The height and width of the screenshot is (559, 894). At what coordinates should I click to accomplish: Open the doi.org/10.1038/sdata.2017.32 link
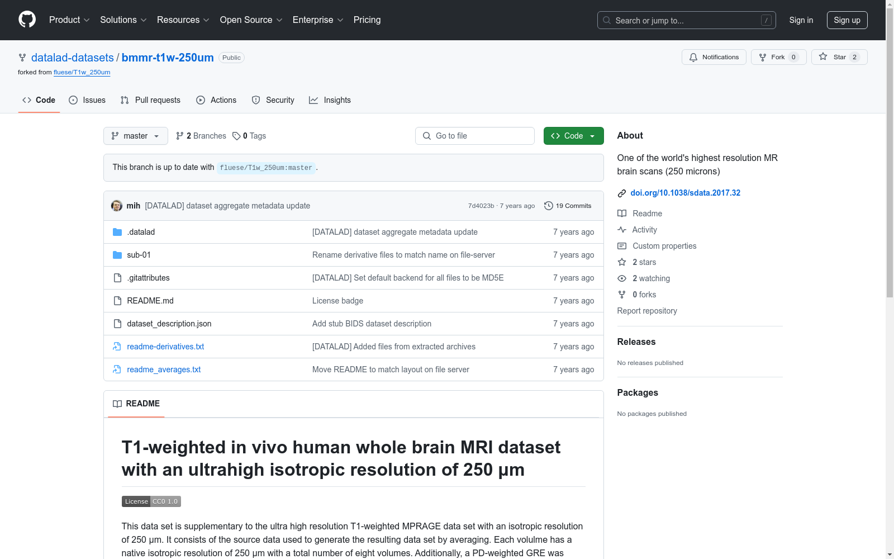click(x=686, y=193)
